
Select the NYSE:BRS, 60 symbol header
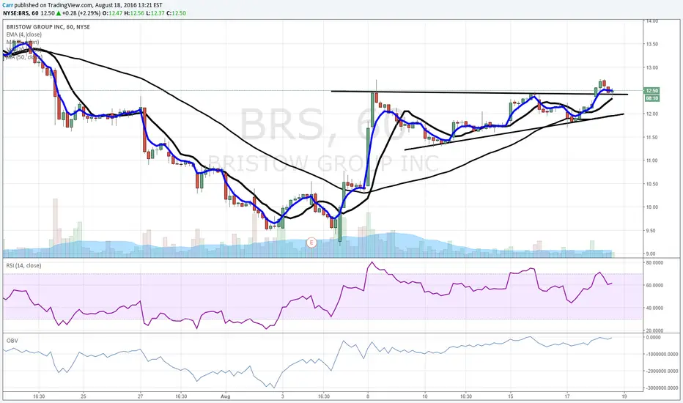click(x=21, y=13)
